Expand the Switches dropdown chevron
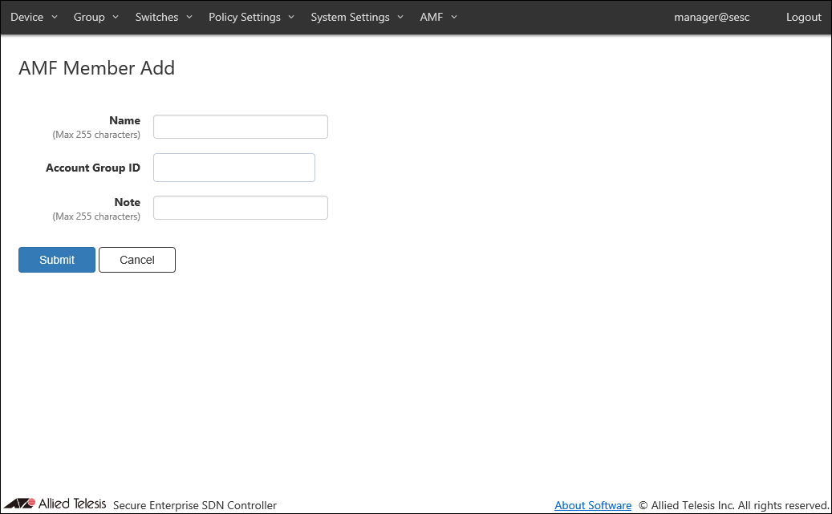This screenshot has width=832, height=514. pyautogui.click(x=189, y=17)
